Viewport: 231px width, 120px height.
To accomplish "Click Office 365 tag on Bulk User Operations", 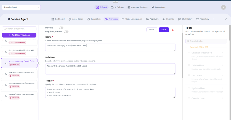I will click(14, 76).
